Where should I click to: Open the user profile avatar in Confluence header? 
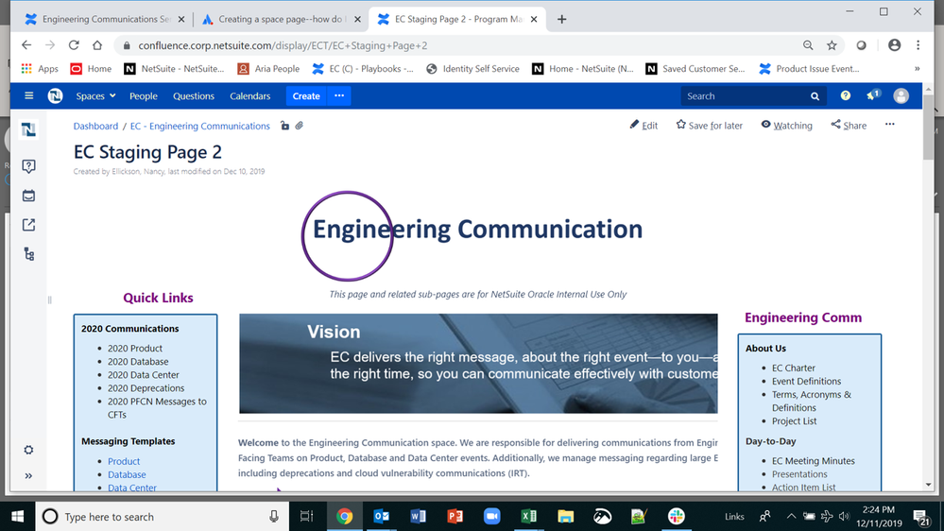pyautogui.click(x=901, y=95)
